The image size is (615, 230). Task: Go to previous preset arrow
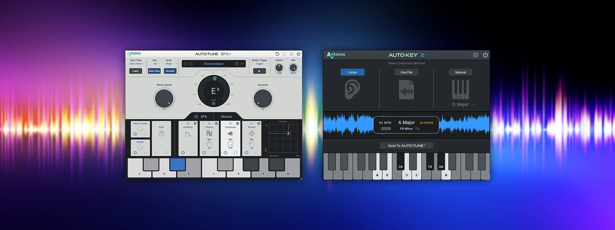pos(185,64)
